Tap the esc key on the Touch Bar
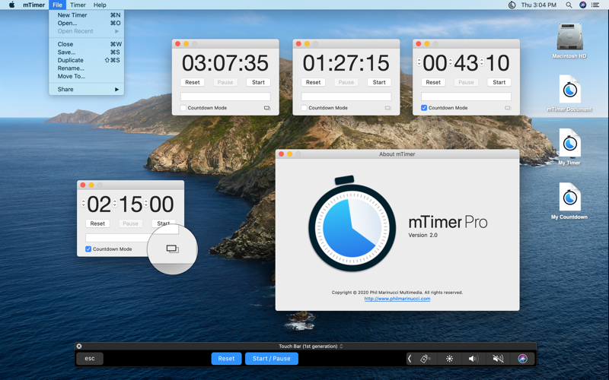Viewport: 609px width, 380px height. point(90,359)
